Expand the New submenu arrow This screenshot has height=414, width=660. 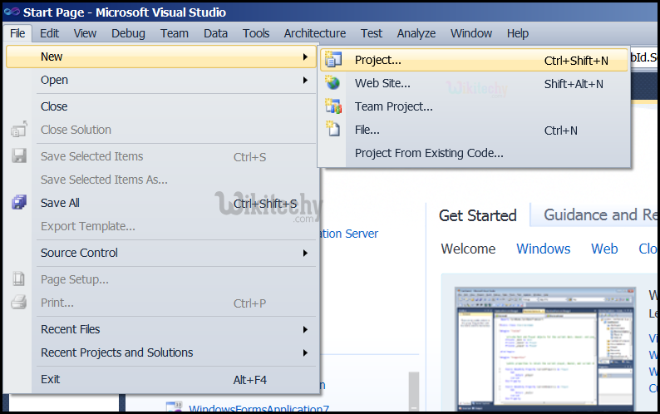click(305, 57)
